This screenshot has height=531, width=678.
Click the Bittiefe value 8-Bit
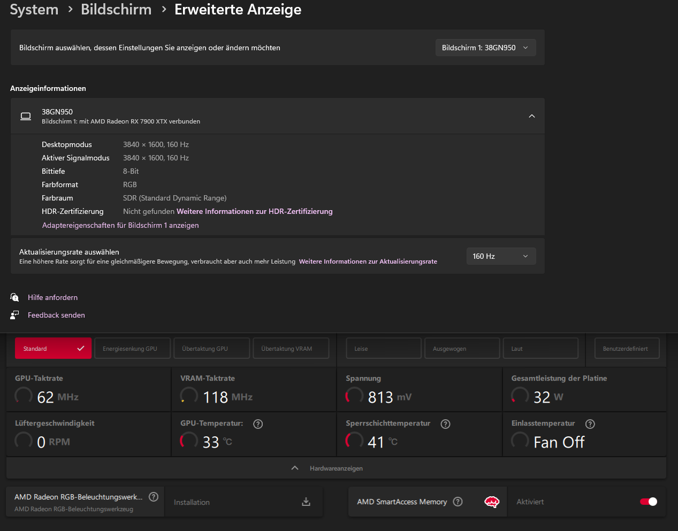pos(131,171)
